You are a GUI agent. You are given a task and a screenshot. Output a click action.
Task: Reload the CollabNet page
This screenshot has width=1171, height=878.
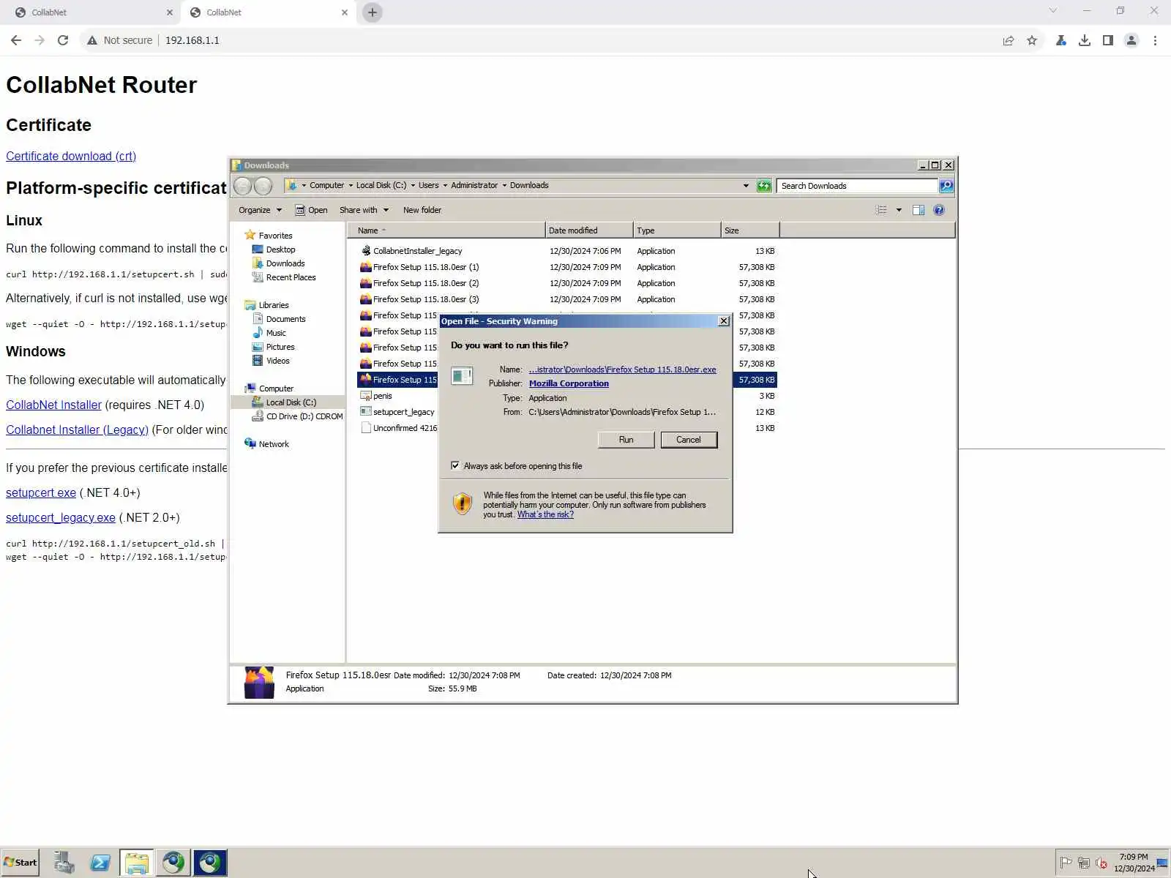click(63, 40)
